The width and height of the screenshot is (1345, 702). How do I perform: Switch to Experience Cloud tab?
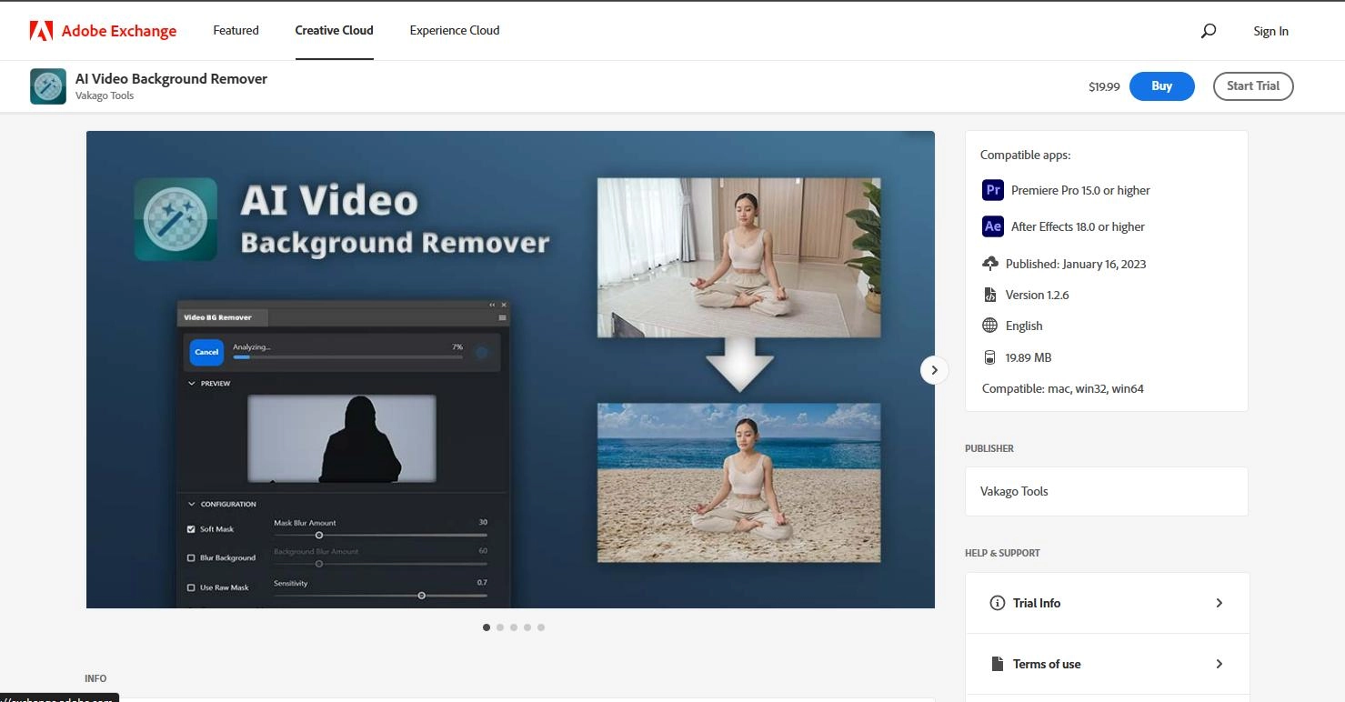point(455,30)
